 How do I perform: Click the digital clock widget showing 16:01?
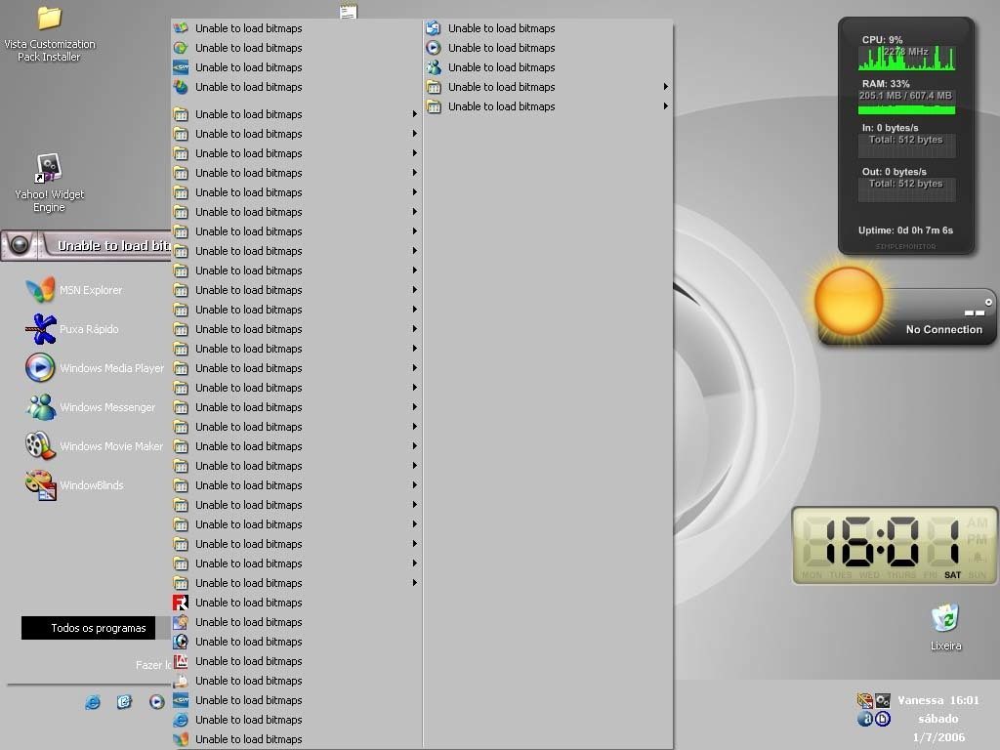coord(895,545)
